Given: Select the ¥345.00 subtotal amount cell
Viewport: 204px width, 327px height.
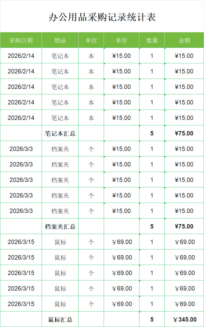Looking at the screenshot, I should [x=185, y=320].
